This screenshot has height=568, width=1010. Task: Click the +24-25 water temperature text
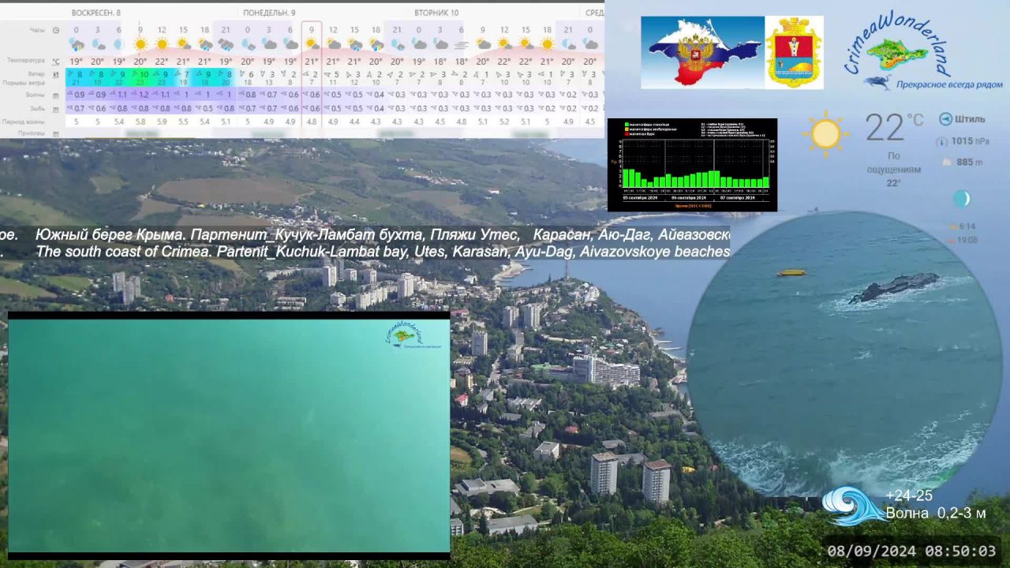tap(909, 495)
